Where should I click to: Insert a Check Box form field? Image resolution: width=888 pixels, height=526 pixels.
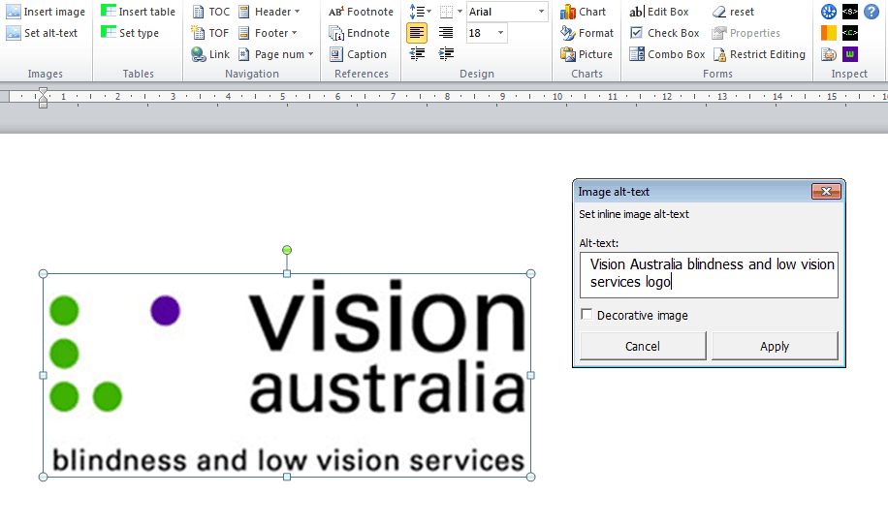pyautogui.click(x=664, y=33)
